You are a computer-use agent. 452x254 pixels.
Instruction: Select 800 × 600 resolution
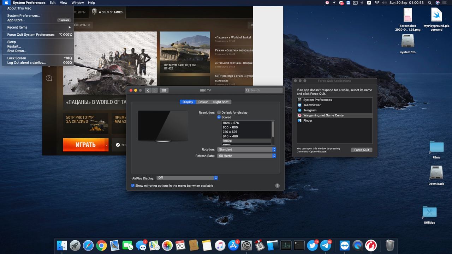[246, 127]
